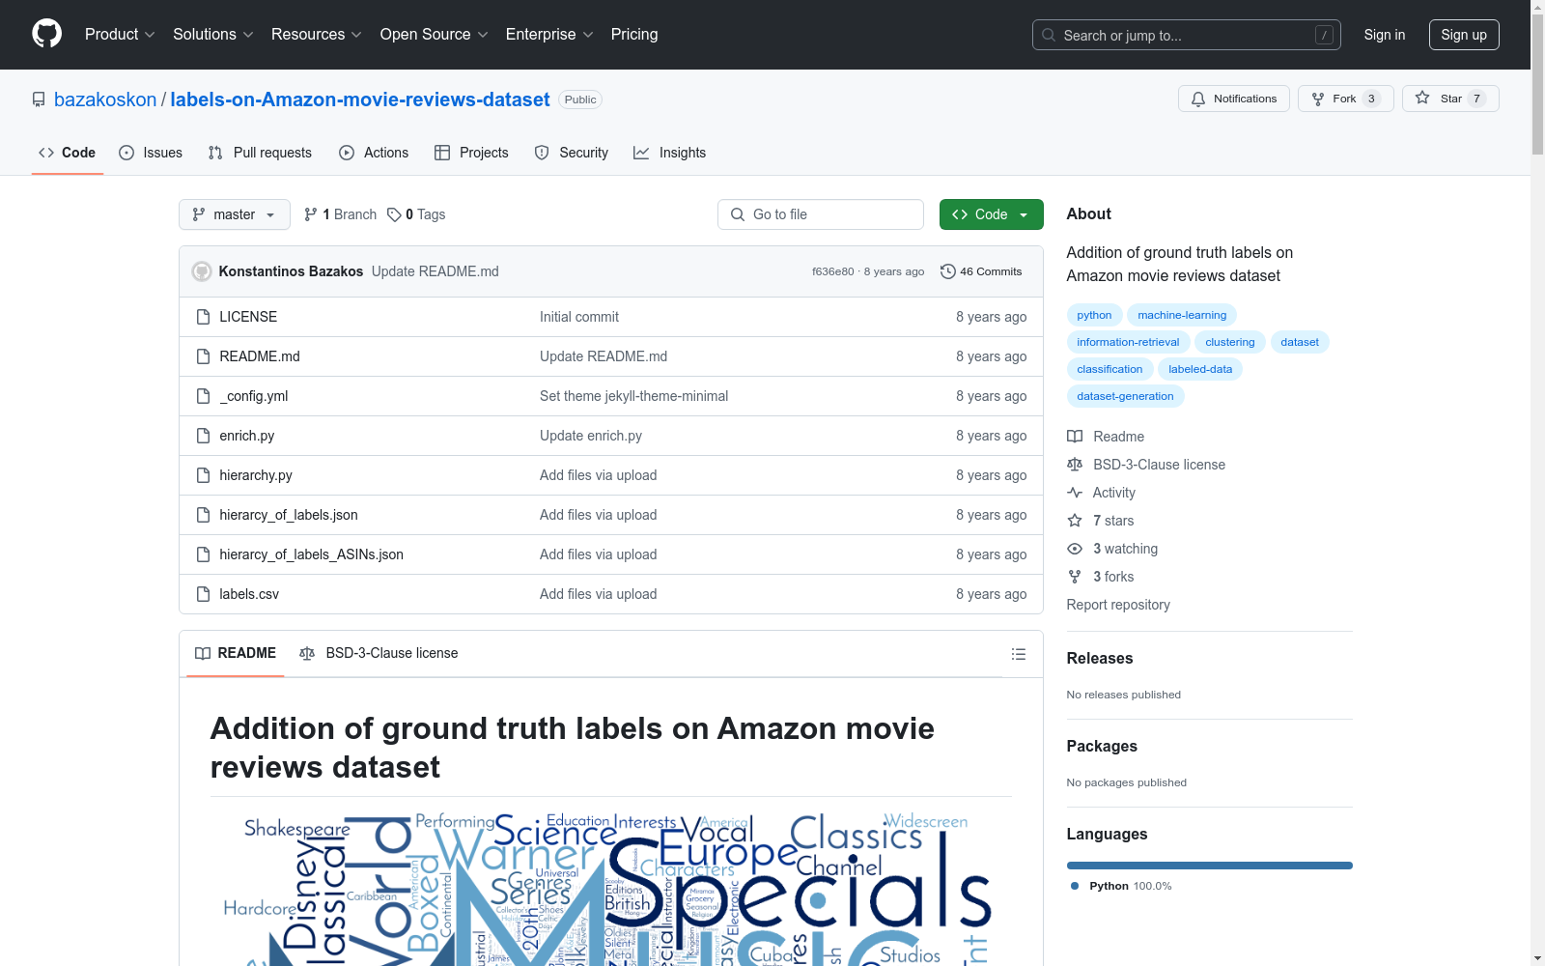
Task: Star this repository
Action: (1450, 99)
